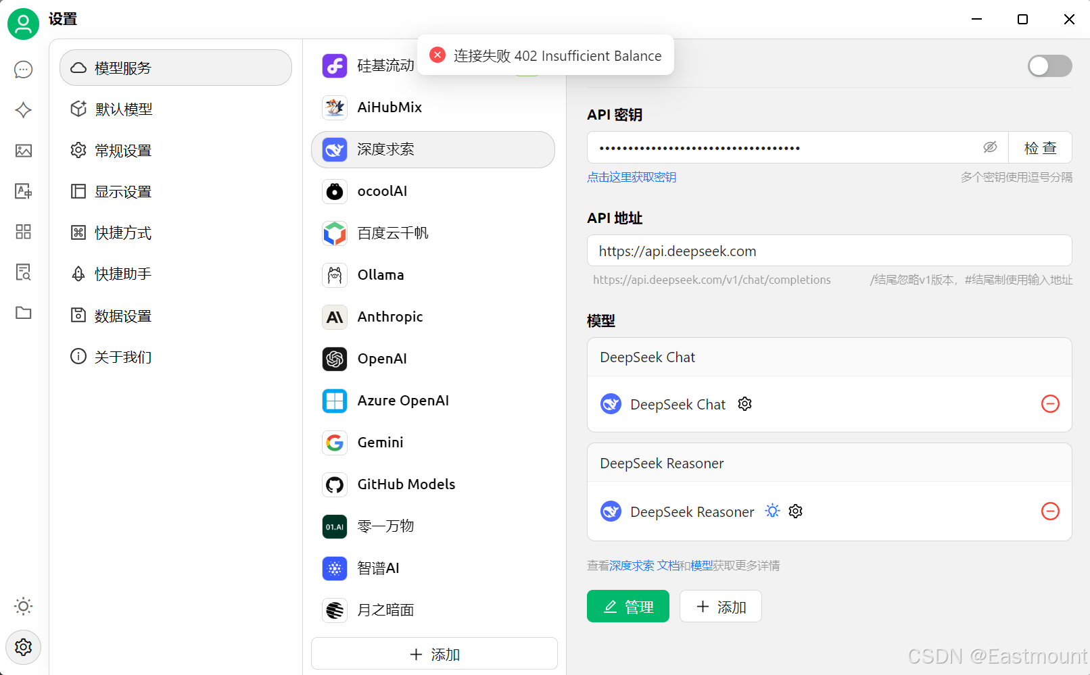1090x675 pixels.
Task: Select the 零一万物 provider
Action: (x=433, y=526)
